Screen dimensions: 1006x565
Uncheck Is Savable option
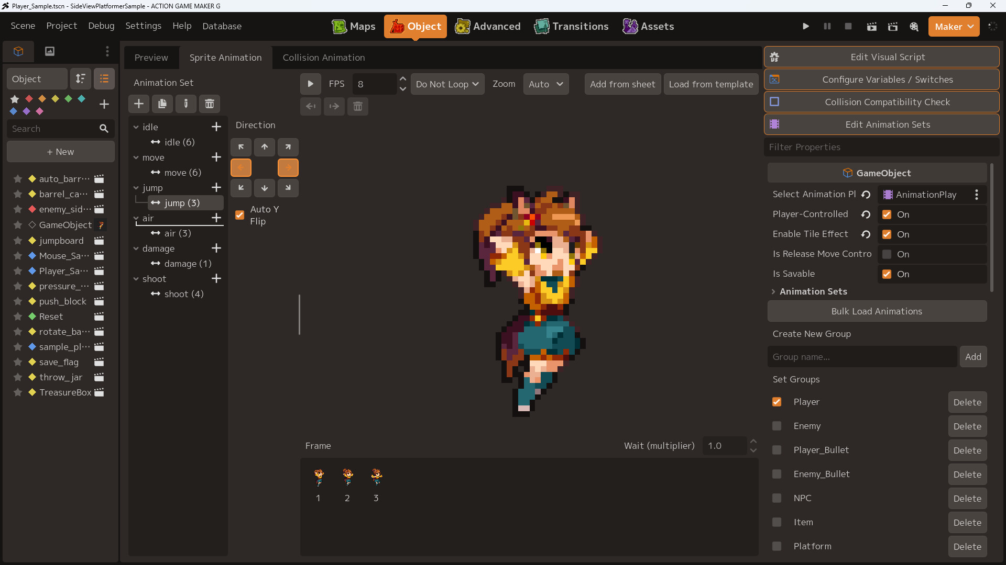click(887, 274)
